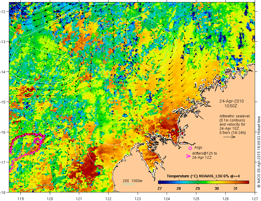Click latitude axis label -15
The height and width of the screenshot is (201, 261).
coord(3,102)
